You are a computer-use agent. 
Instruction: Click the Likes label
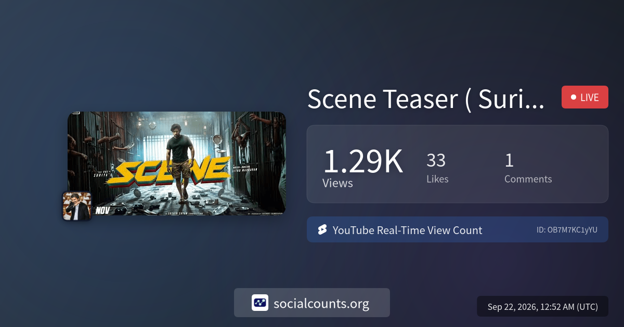click(437, 179)
